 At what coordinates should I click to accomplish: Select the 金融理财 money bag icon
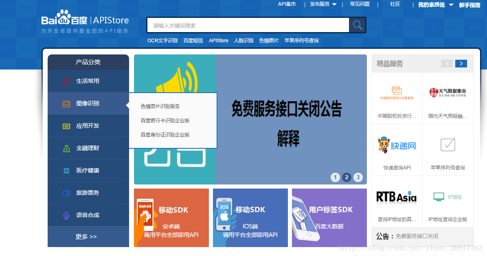(66, 148)
